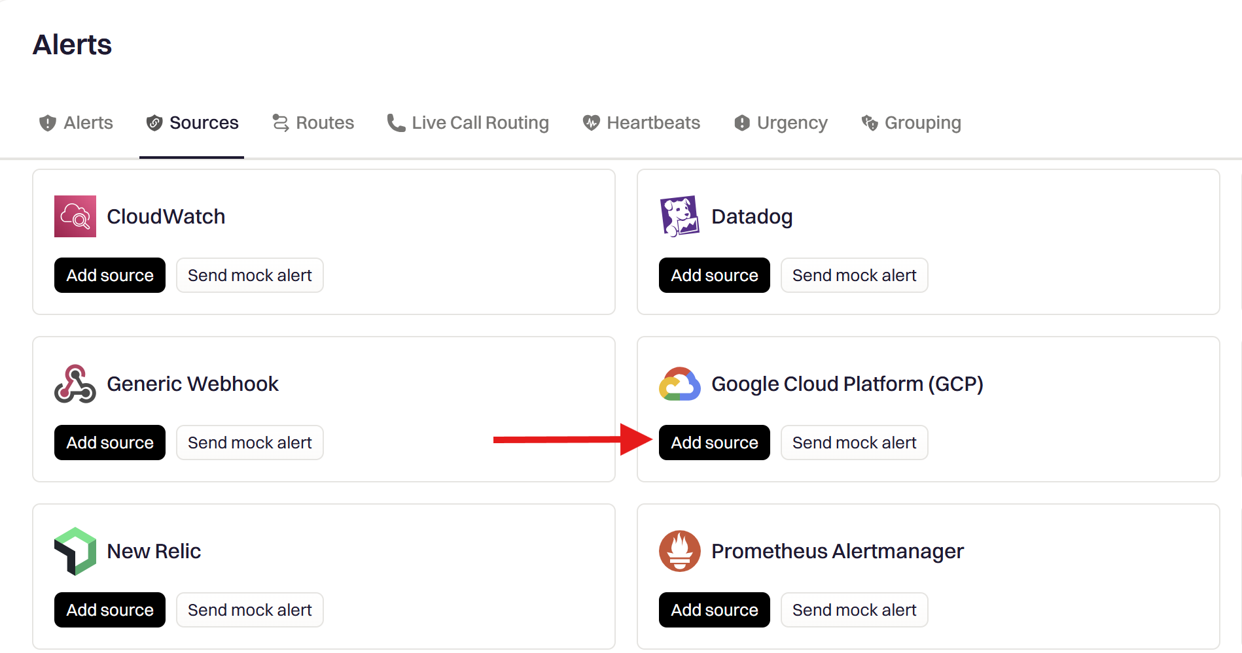
Task: Click the Datadog dog logo icon
Action: click(x=680, y=216)
